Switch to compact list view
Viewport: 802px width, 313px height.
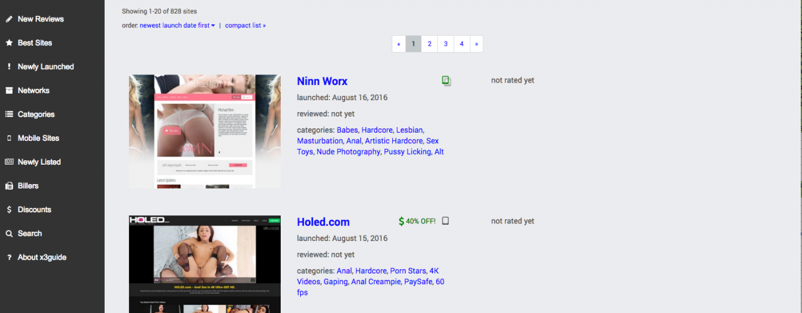[x=246, y=26]
